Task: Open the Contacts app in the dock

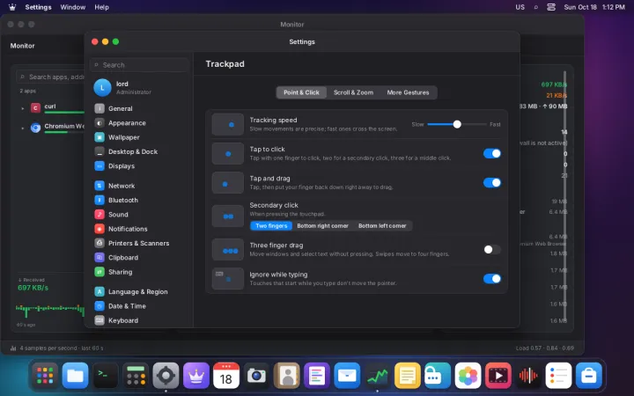Action: coord(287,376)
